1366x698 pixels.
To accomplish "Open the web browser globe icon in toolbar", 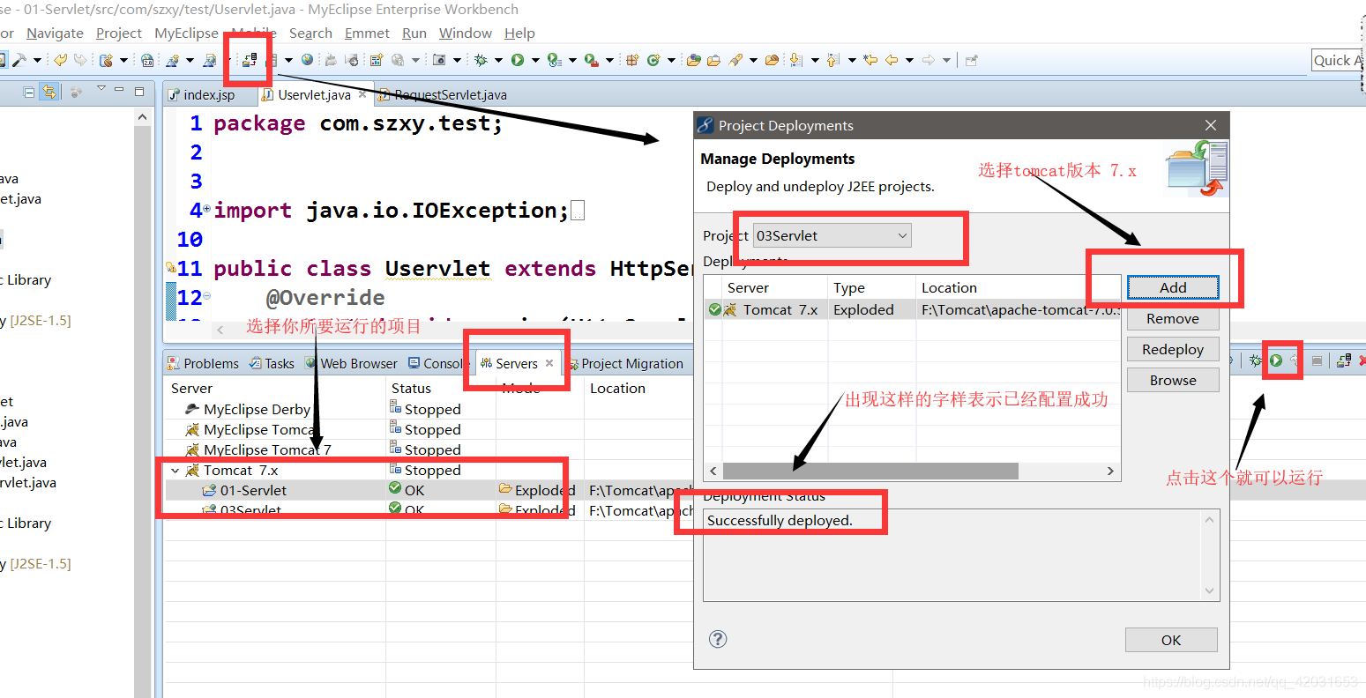I will click(x=307, y=60).
